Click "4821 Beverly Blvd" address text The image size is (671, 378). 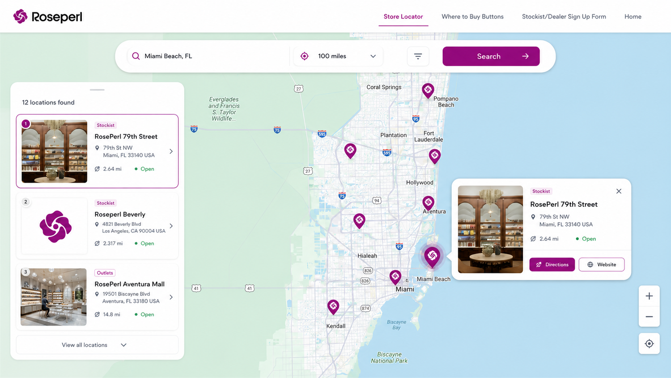click(122, 224)
